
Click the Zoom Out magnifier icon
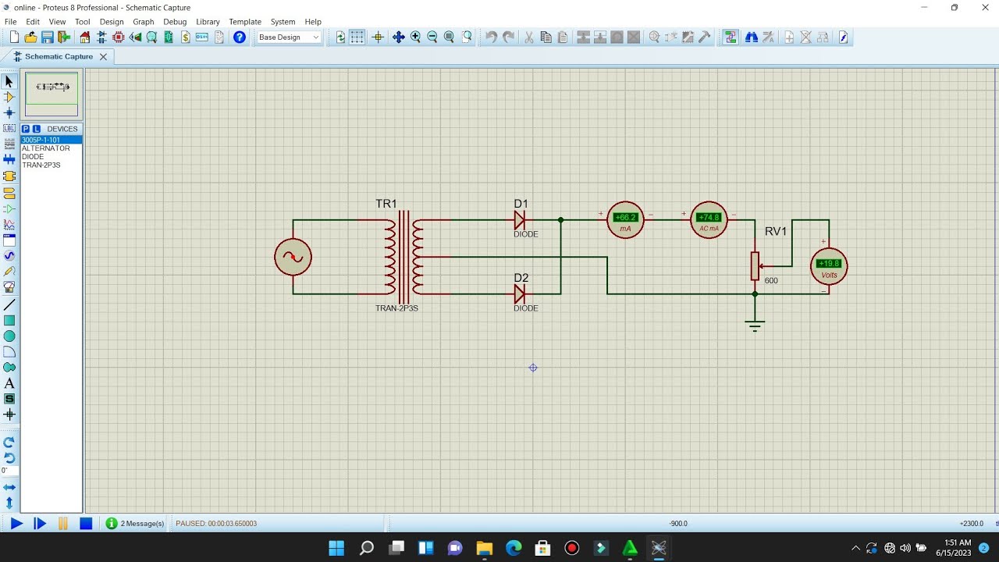[432, 37]
